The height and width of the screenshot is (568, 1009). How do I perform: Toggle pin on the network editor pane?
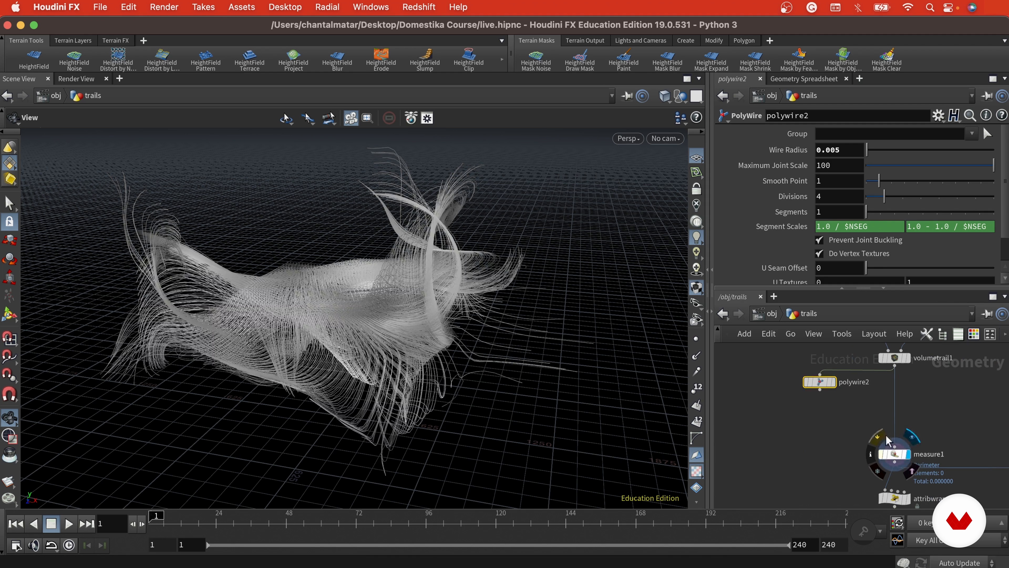[x=987, y=314]
